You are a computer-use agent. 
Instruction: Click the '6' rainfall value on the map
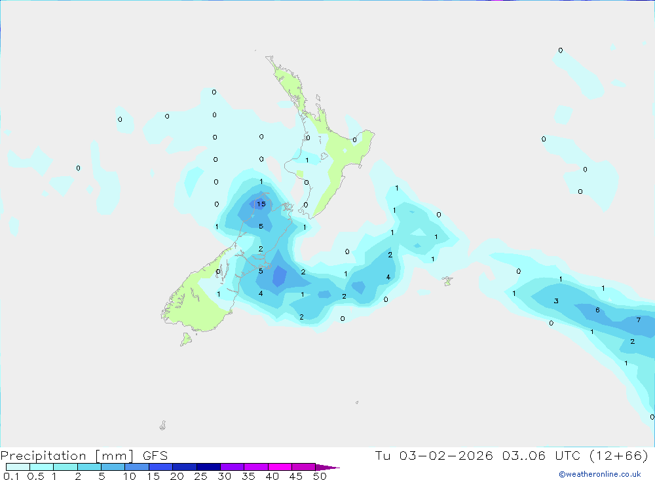[597, 310]
